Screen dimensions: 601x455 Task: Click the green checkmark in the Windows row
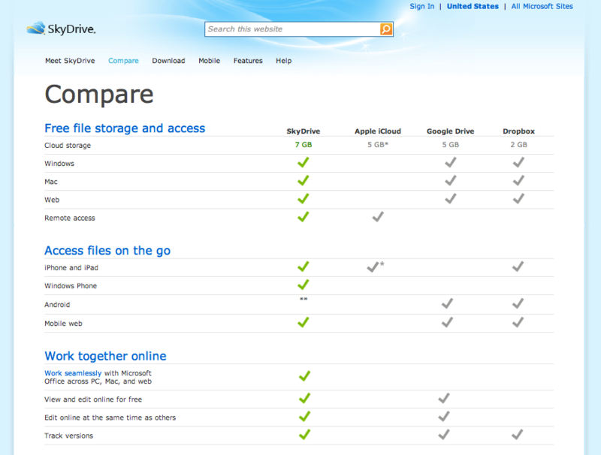(x=304, y=162)
